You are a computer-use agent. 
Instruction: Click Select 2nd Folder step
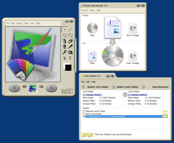pyautogui.click(x=127, y=87)
